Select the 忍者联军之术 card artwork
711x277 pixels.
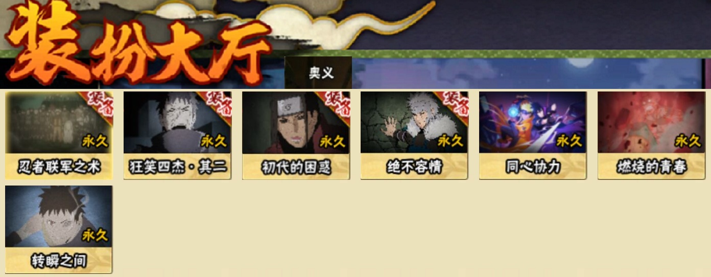click(59, 123)
